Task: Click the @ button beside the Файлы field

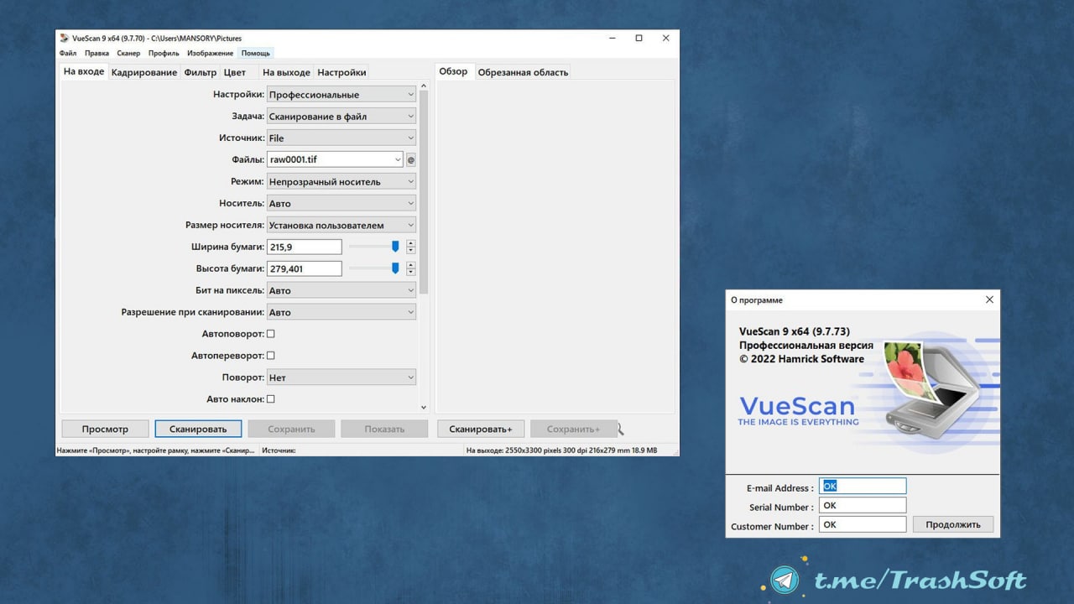Action: click(411, 159)
